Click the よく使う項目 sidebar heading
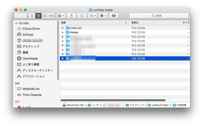Image resolution: width=203 pixels, height=126 pixels. point(22,23)
